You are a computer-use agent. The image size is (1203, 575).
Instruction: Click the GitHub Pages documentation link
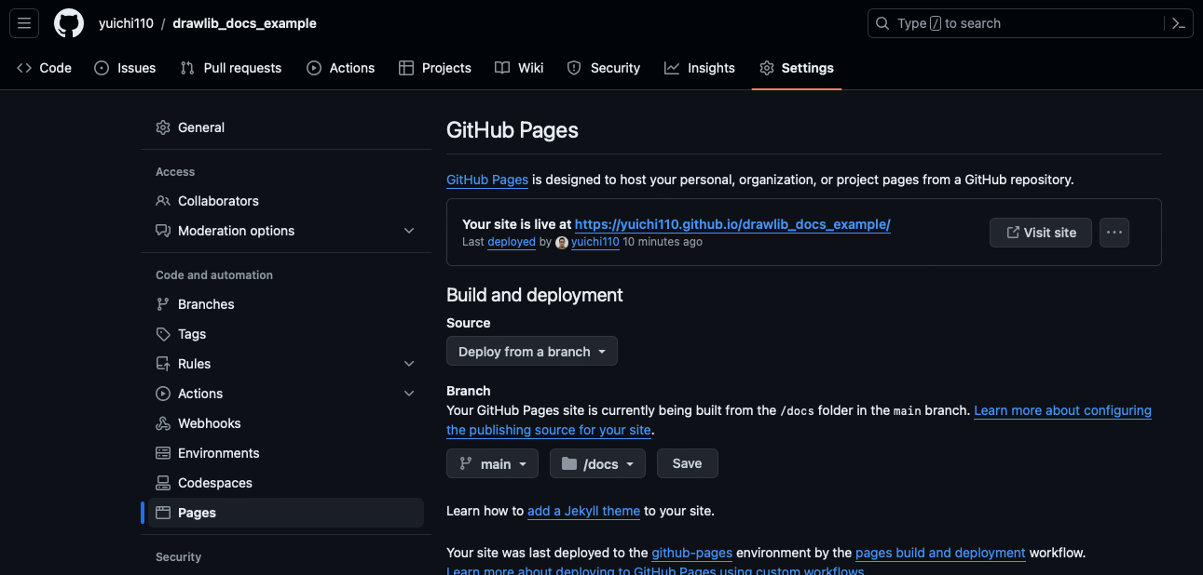pyautogui.click(x=487, y=180)
